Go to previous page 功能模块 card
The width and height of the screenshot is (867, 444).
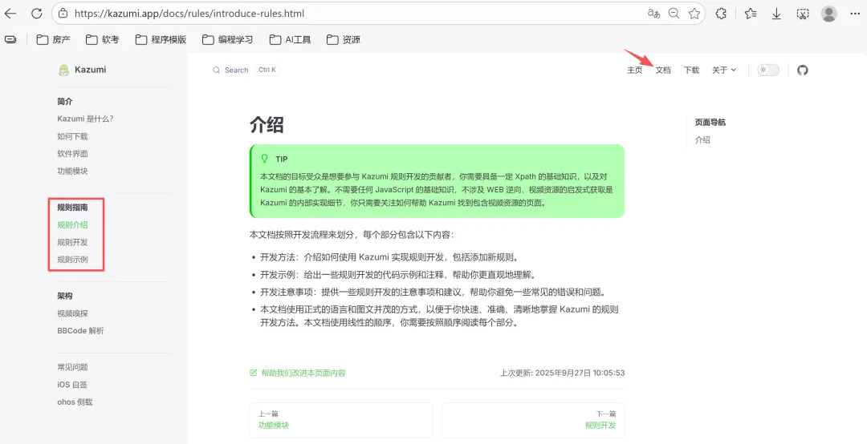340,420
